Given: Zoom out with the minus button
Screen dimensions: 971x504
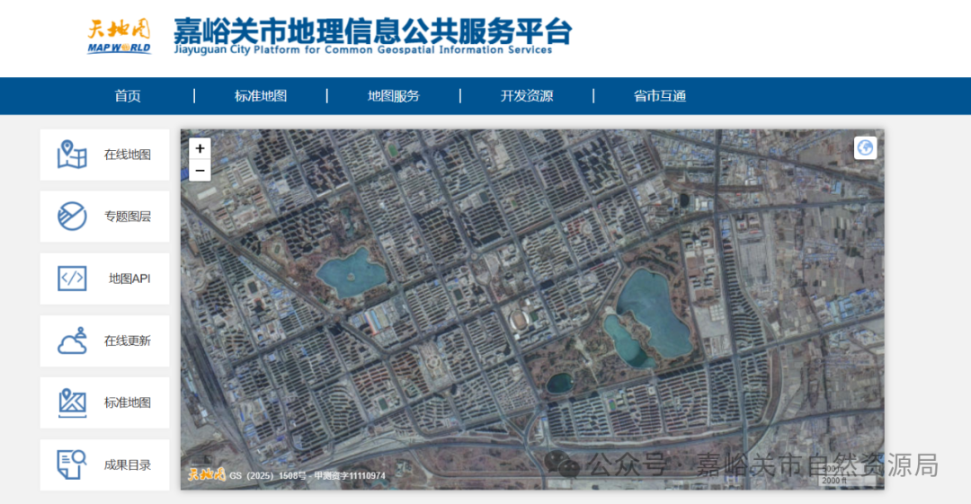Looking at the screenshot, I should pyautogui.click(x=200, y=171).
